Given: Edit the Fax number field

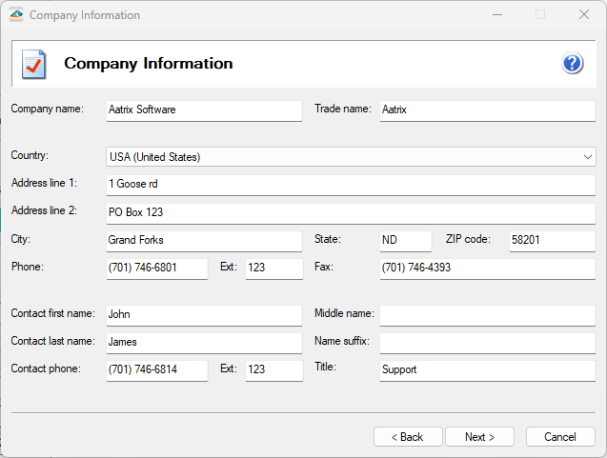Looking at the screenshot, I should [x=487, y=269].
